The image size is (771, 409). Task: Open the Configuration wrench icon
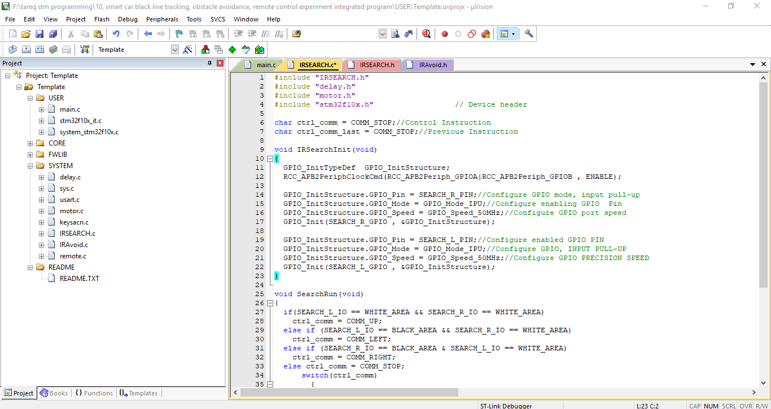(x=529, y=34)
